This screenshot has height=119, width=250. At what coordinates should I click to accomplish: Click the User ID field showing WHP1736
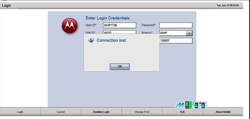pos(120,25)
